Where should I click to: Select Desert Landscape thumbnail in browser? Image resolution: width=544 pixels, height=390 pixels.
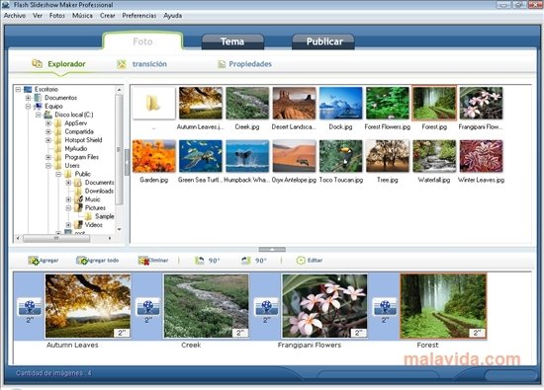(x=294, y=104)
